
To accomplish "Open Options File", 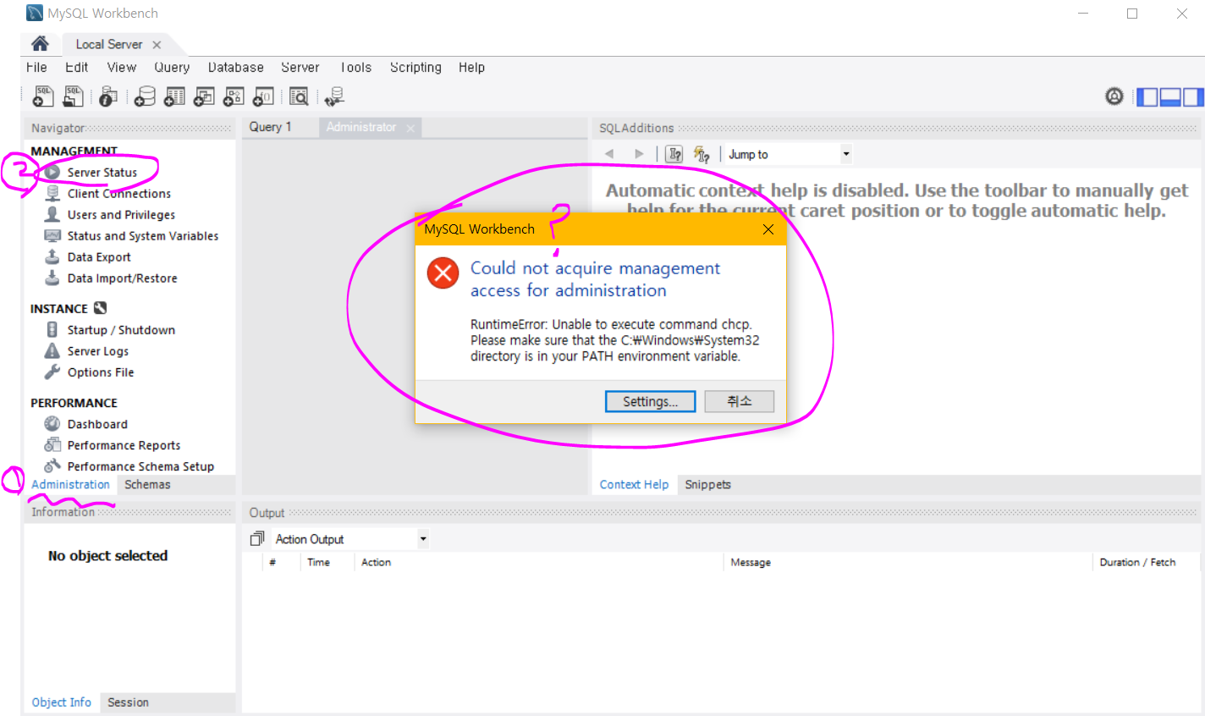I will tap(100, 372).
